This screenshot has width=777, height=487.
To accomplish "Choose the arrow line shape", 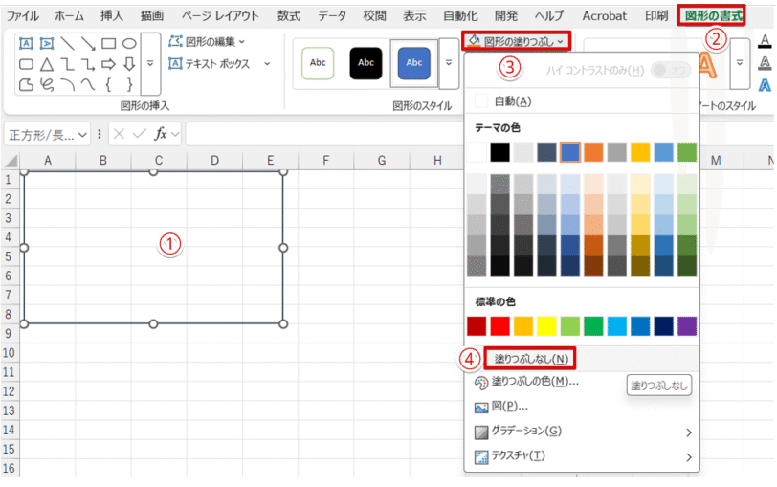I will (88, 44).
